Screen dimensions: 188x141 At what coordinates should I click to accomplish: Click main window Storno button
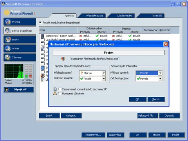pyautogui.click(x=157, y=135)
